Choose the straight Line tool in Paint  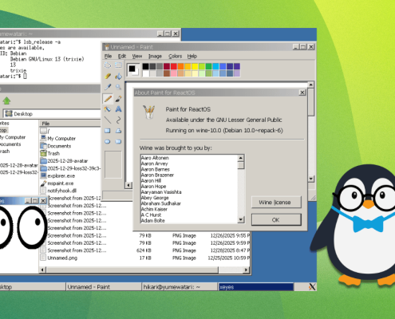(x=108, y=120)
